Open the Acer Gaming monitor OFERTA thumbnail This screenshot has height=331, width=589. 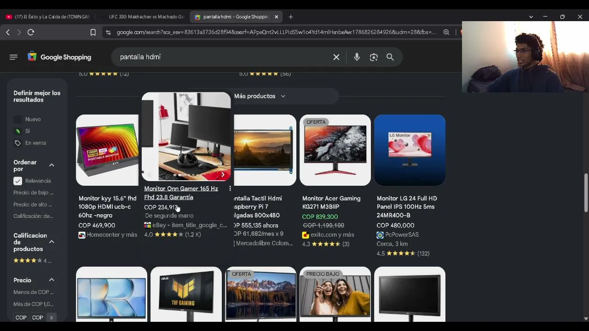pos(335,150)
